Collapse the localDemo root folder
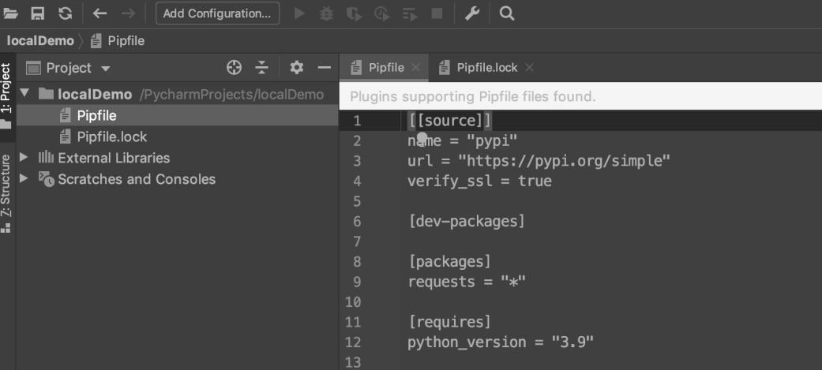Screen dimensions: 822x370 click(x=24, y=94)
